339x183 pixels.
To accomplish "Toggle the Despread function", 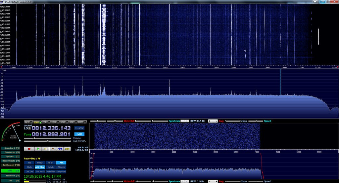I will pos(61,171).
